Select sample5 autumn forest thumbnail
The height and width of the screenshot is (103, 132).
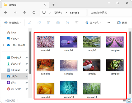(x=45, y=65)
